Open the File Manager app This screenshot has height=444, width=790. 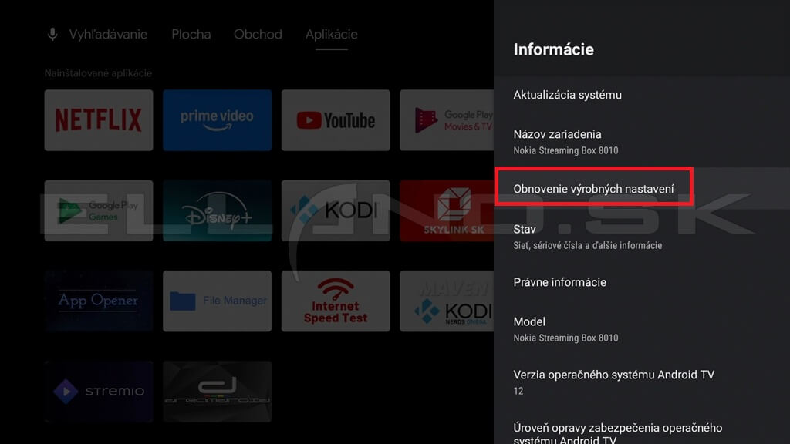217,301
